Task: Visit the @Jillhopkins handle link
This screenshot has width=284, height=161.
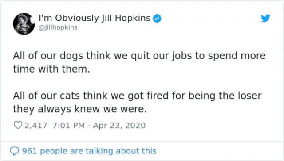Action: point(58,27)
